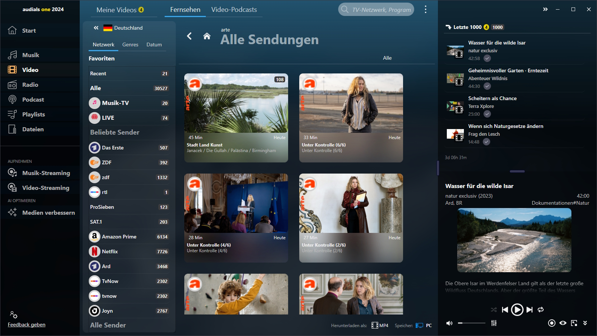This screenshot has width=597, height=336.
Task: Toggle repeat playback
Action: coord(541,310)
